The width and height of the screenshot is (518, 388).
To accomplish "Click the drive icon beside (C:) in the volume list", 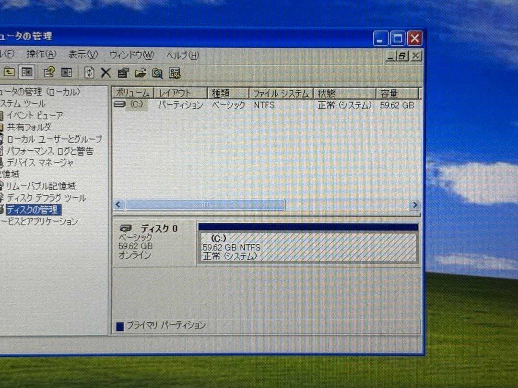I will [119, 104].
